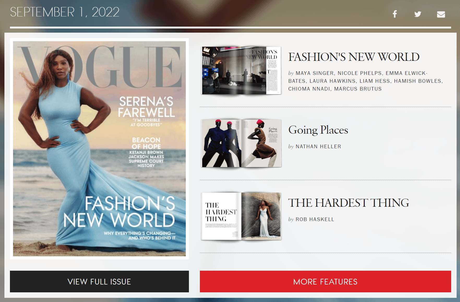Open the Going Places article

click(318, 130)
